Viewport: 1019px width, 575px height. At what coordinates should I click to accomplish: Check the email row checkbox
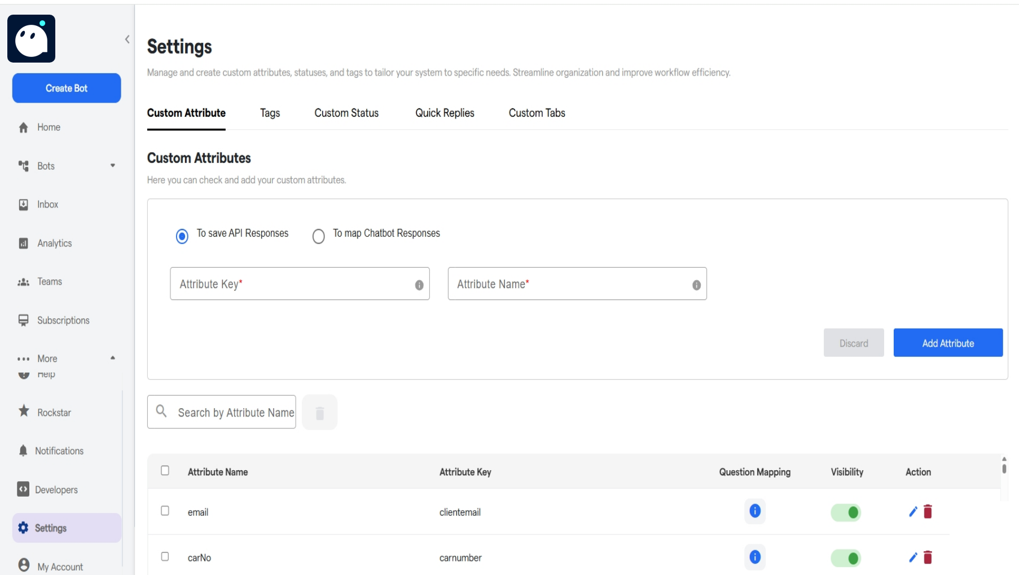tap(165, 511)
